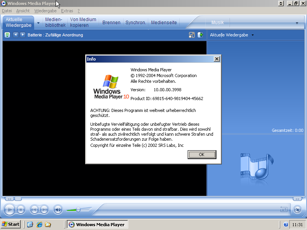Screen dimensions: 307x230
Task: Open the Aktuelle Wiedergabe playlist dropdown
Action: tap(253, 35)
